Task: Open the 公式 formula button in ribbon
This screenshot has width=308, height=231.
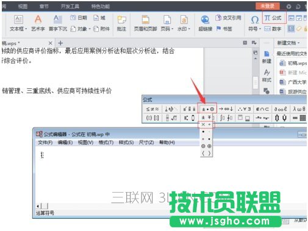Action: 274,18
